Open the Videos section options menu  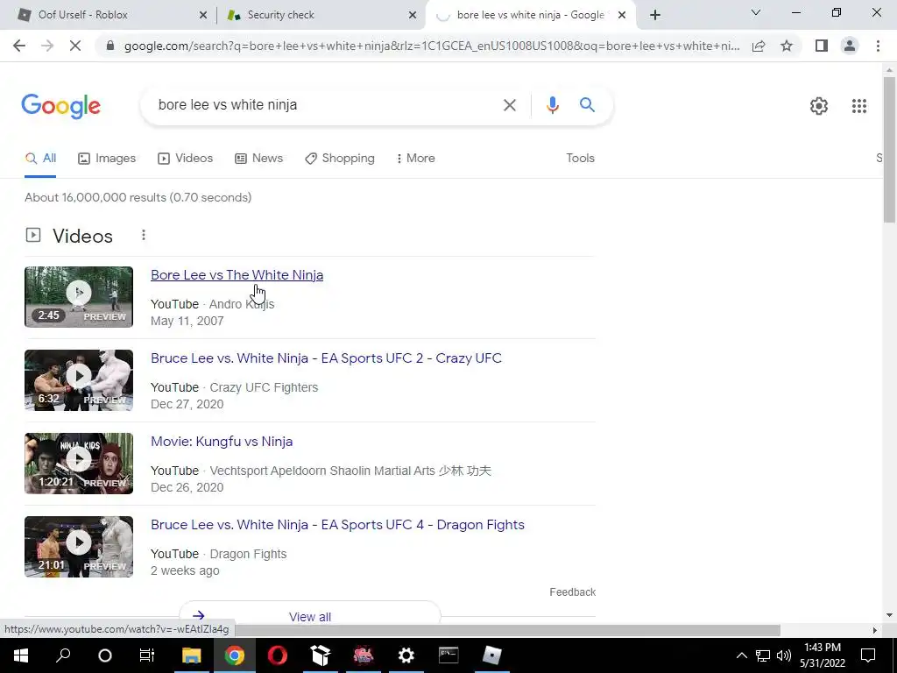[x=143, y=235]
